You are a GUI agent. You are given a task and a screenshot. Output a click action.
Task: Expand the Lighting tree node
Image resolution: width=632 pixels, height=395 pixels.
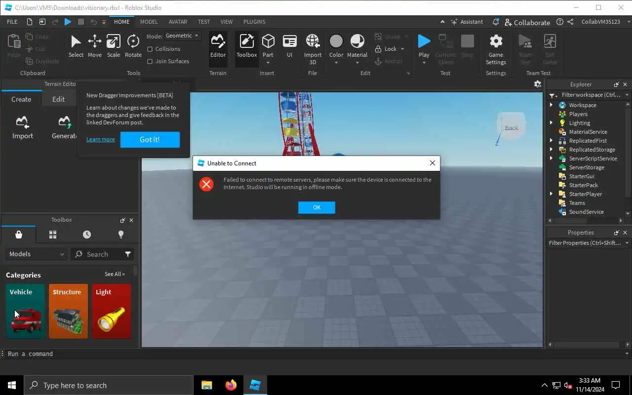[552, 123]
